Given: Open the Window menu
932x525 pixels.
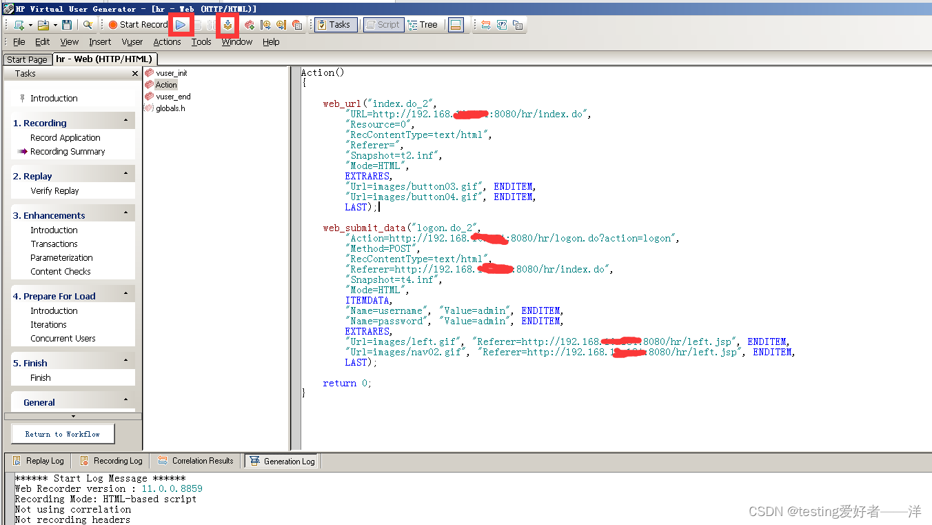Looking at the screenshot, I should [x=237, y=42].
